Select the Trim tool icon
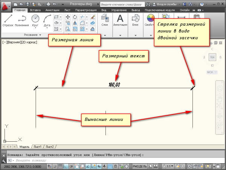Image resolution: width=226 pixels, height=170 pixels. pyautogui.click(x=82, y=17)
